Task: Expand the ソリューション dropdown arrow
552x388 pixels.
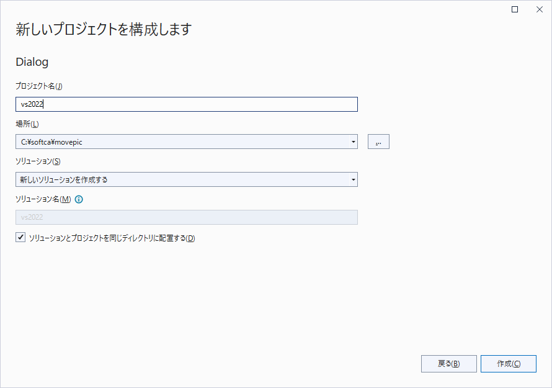Action: (353, 180)
